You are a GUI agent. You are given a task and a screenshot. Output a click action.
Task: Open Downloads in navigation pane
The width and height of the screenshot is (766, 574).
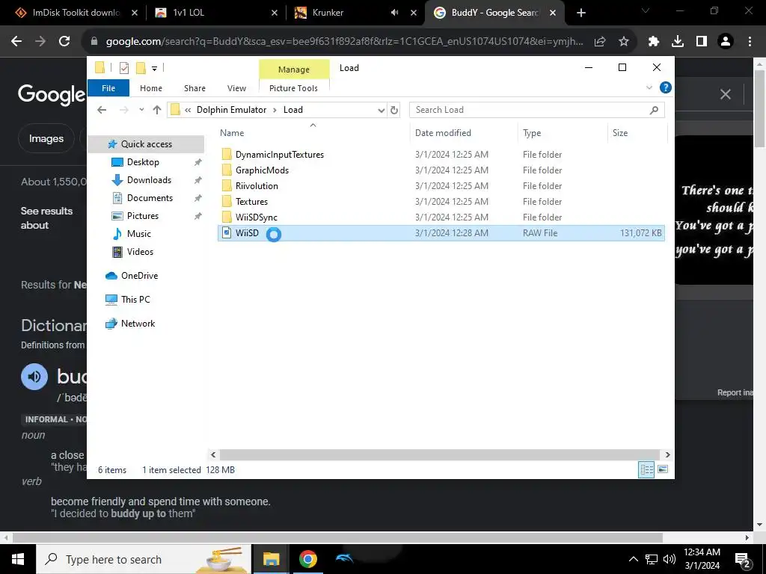click(149, 180)
